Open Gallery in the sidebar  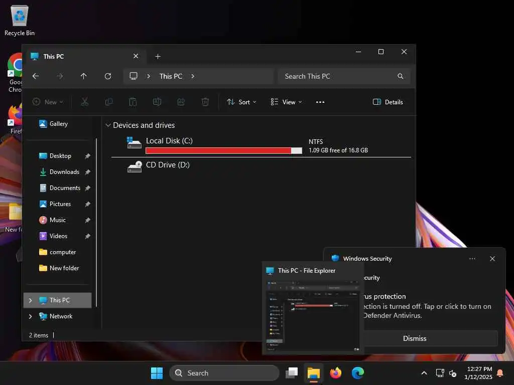53,124
